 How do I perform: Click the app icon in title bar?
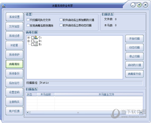[4, 6]
